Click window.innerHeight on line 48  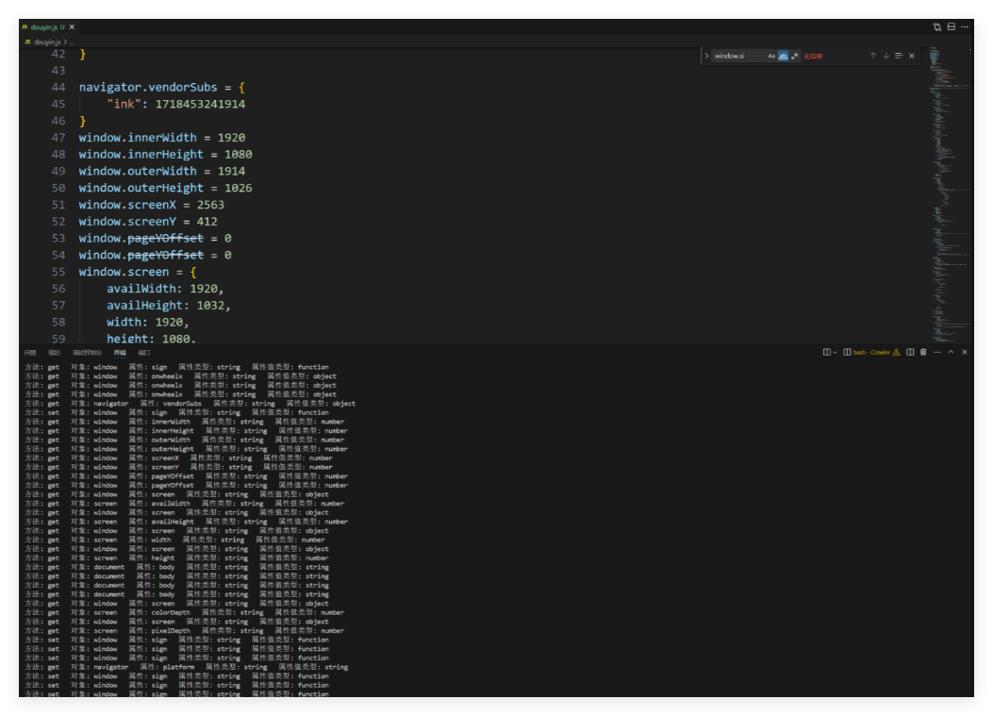coord(141,155)
